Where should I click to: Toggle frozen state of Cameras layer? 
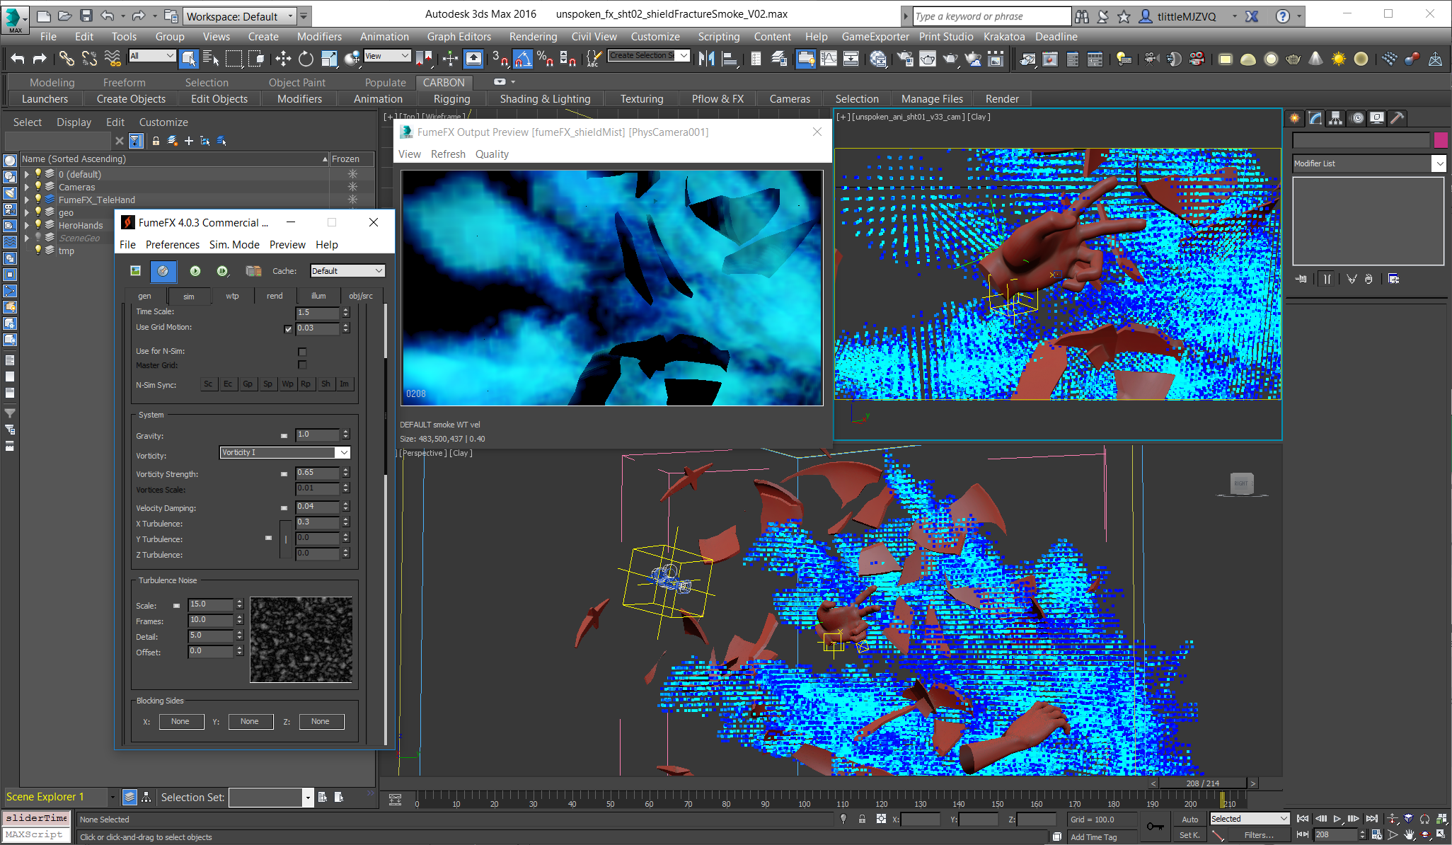coord(352,187)
